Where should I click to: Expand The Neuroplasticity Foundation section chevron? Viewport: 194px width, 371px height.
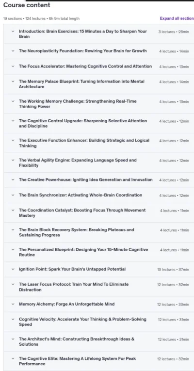(x=13, y=51)
